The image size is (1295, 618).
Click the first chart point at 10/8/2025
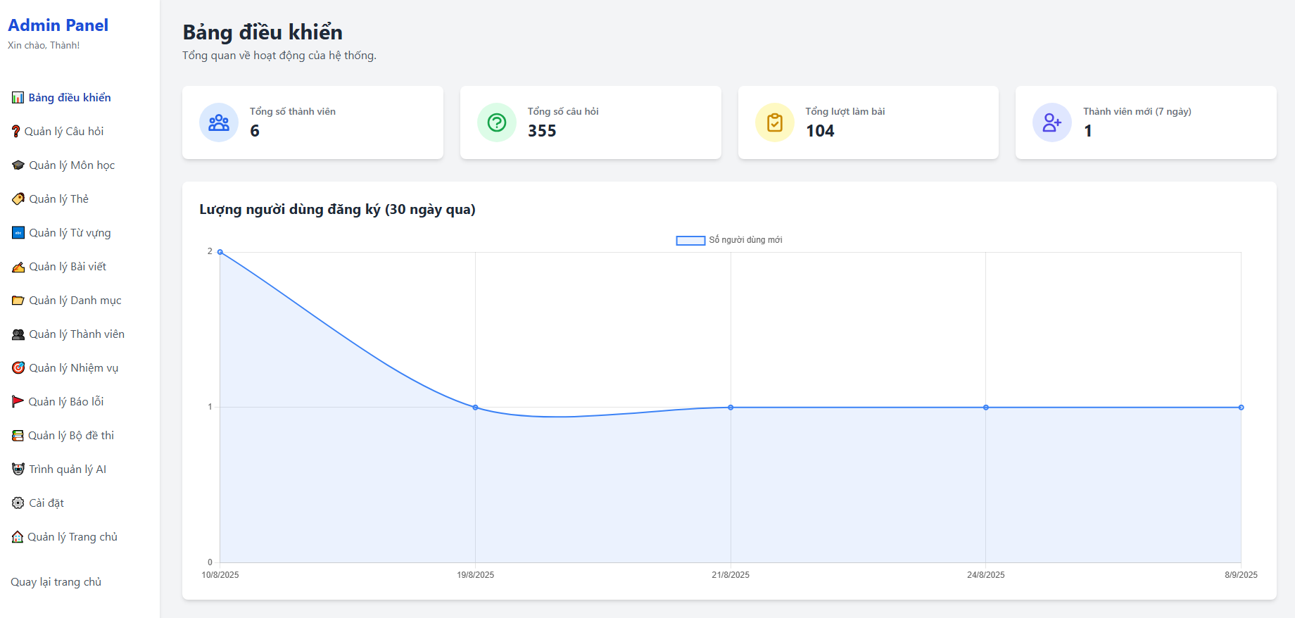click(220, 252)
